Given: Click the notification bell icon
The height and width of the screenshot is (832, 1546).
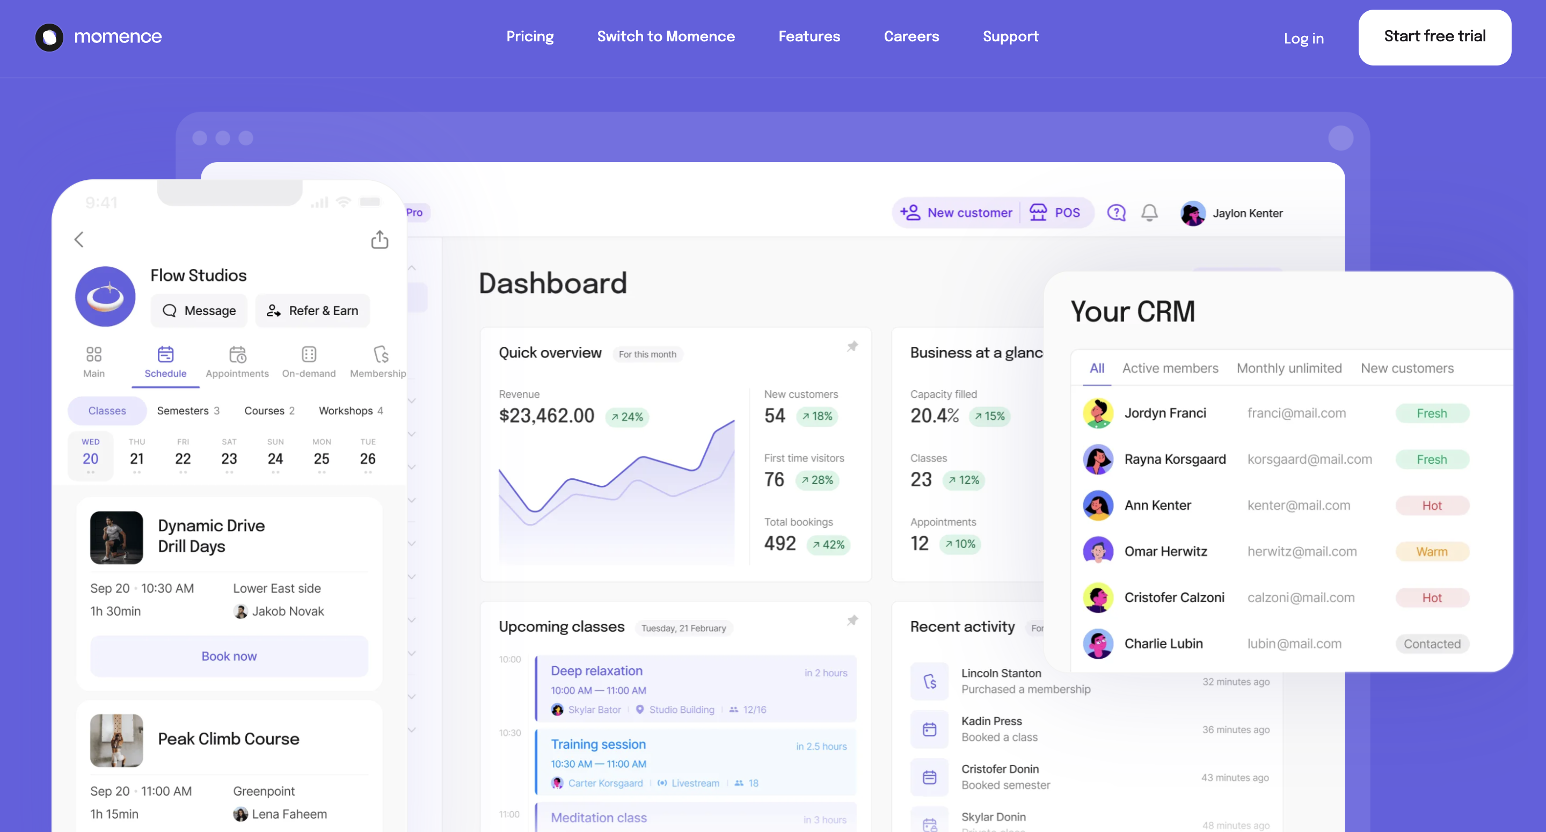Looking at the screenshot, I should (1149, 213).
